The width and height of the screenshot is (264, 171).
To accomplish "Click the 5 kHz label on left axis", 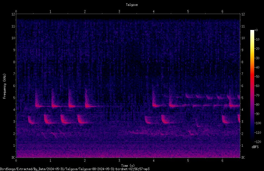I will [14, 98].
